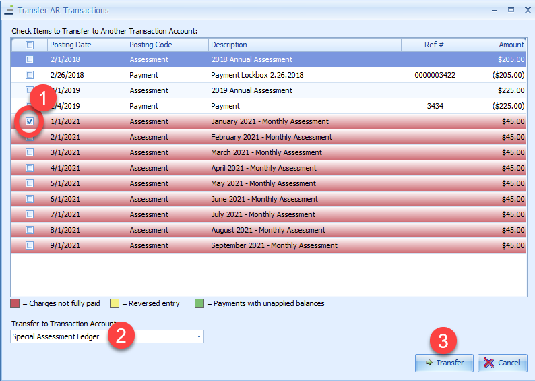Toggle the select-all checkbox in header

click(x=29, y=45)
